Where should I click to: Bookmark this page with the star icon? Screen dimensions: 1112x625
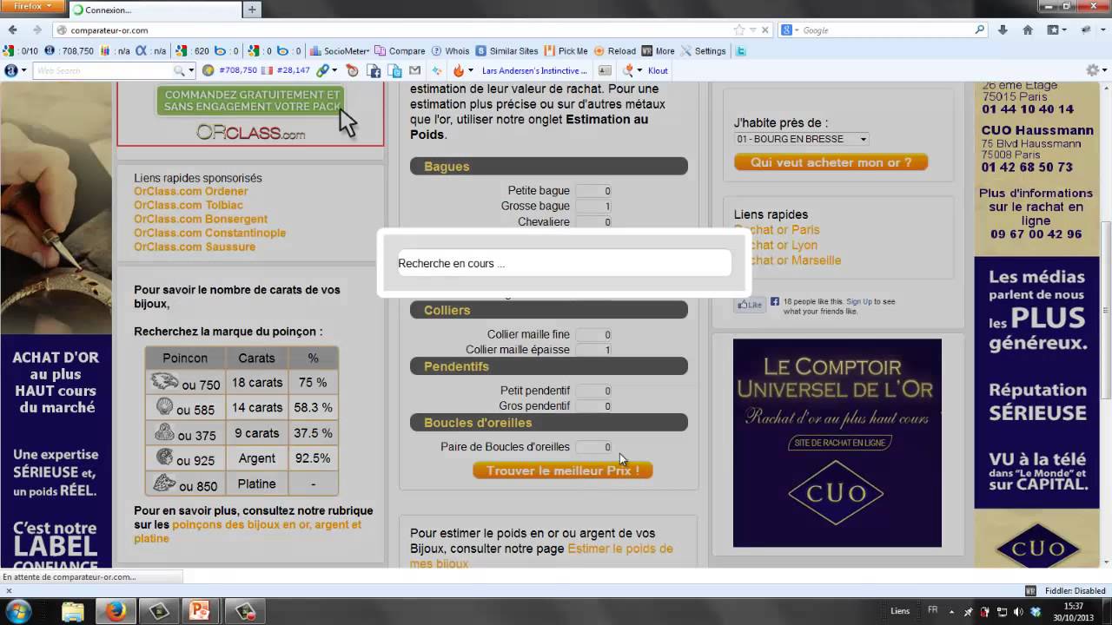coord(738,30)
